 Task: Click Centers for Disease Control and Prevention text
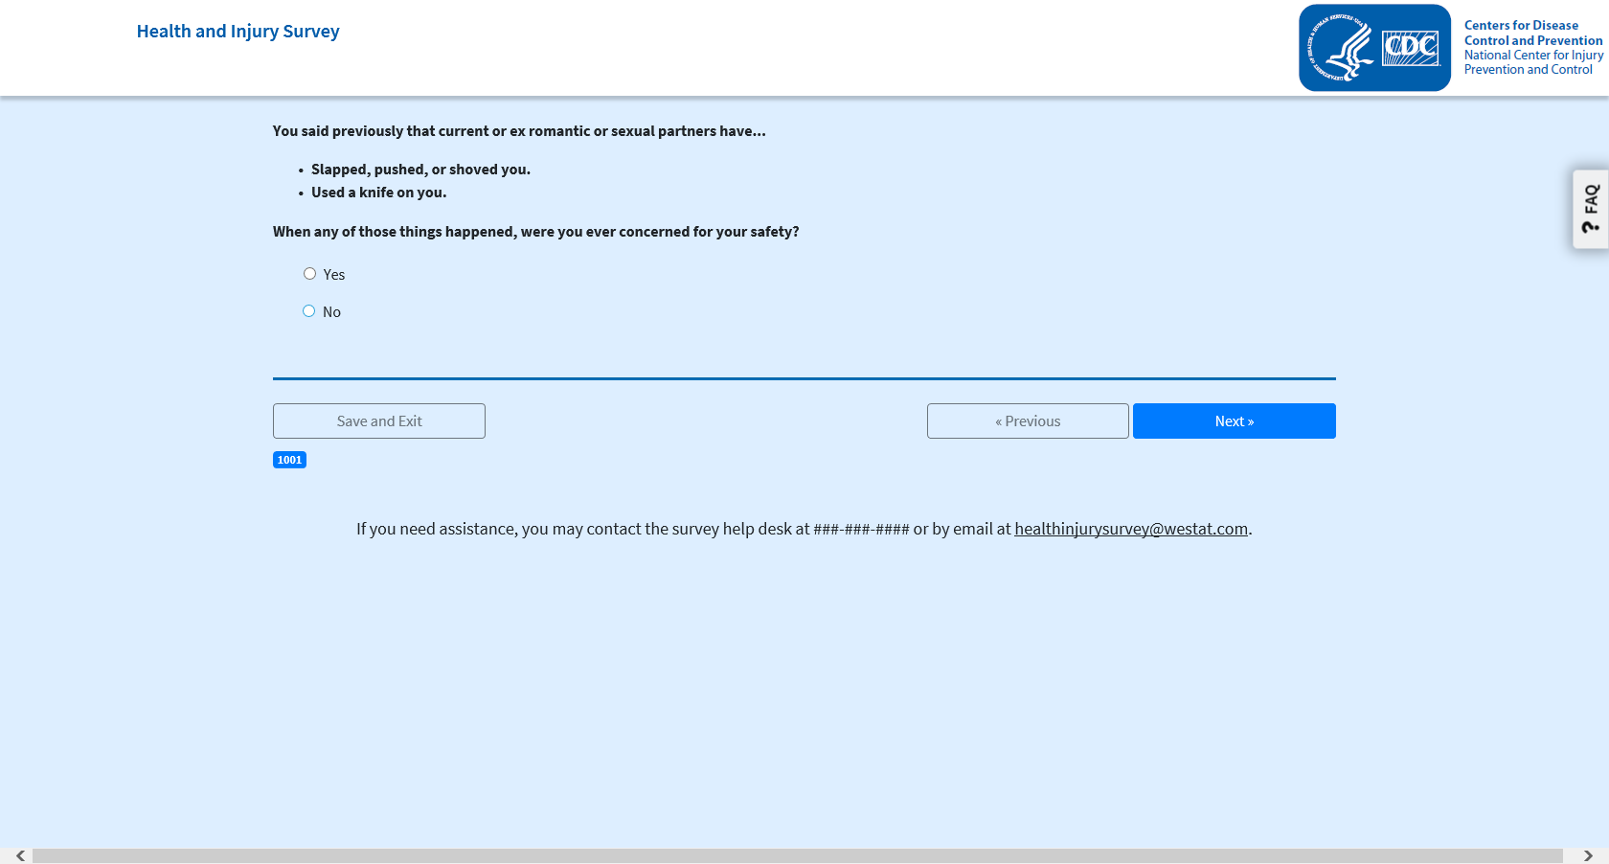1532,33
